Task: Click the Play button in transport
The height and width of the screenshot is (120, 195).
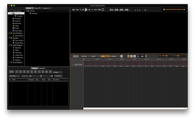Action: tap(86, 10)
